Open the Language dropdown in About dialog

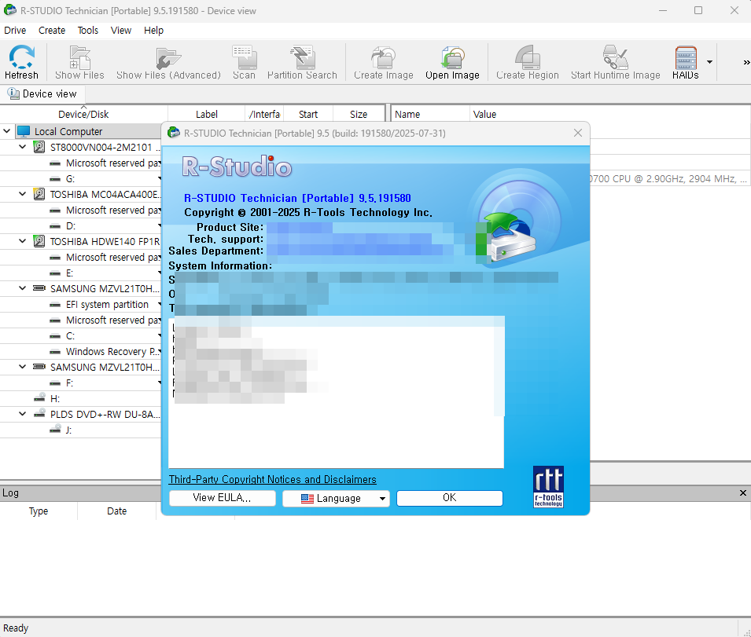[336, 498]
